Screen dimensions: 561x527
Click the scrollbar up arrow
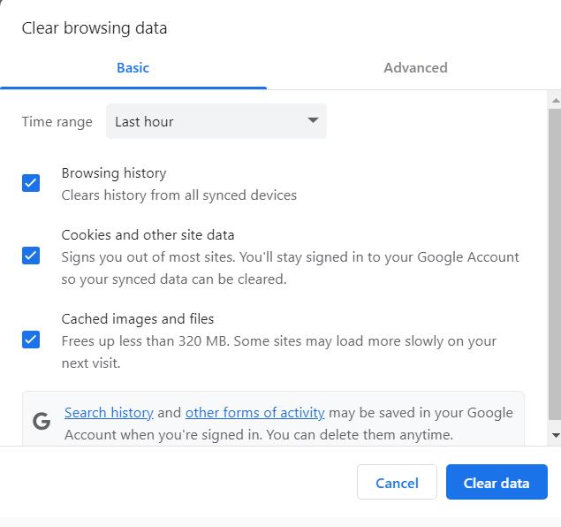[x=555, y=101]
